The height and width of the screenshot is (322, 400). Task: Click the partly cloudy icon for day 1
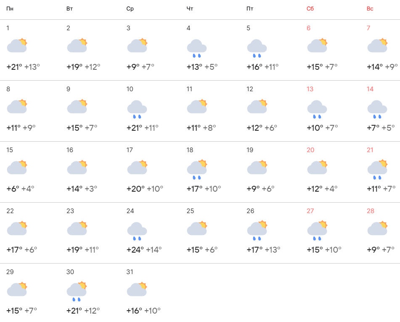17,45
